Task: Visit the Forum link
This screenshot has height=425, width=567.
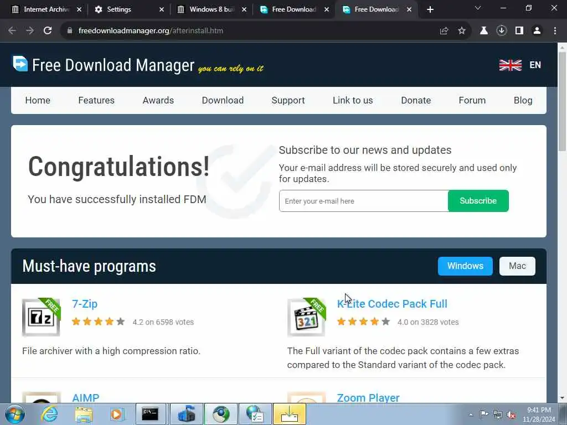Action: pyautogui.click(x=472, y=101)
